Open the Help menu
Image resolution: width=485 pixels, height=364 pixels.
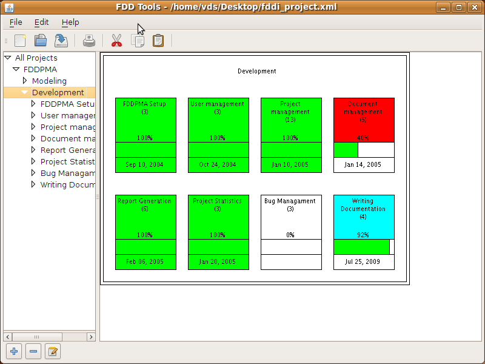70,22
